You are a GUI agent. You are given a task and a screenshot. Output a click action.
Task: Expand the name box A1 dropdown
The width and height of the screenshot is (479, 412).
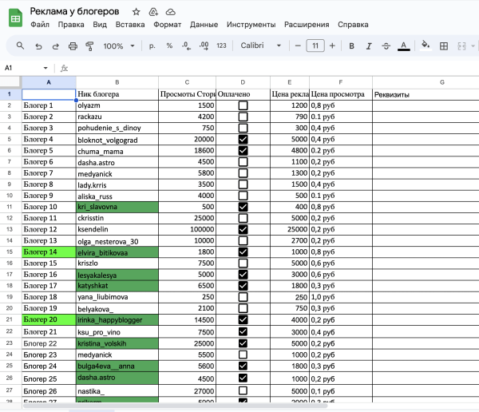click(46, 68)
